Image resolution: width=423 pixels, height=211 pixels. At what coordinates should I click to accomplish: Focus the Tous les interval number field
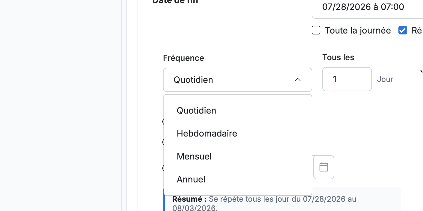347,79
